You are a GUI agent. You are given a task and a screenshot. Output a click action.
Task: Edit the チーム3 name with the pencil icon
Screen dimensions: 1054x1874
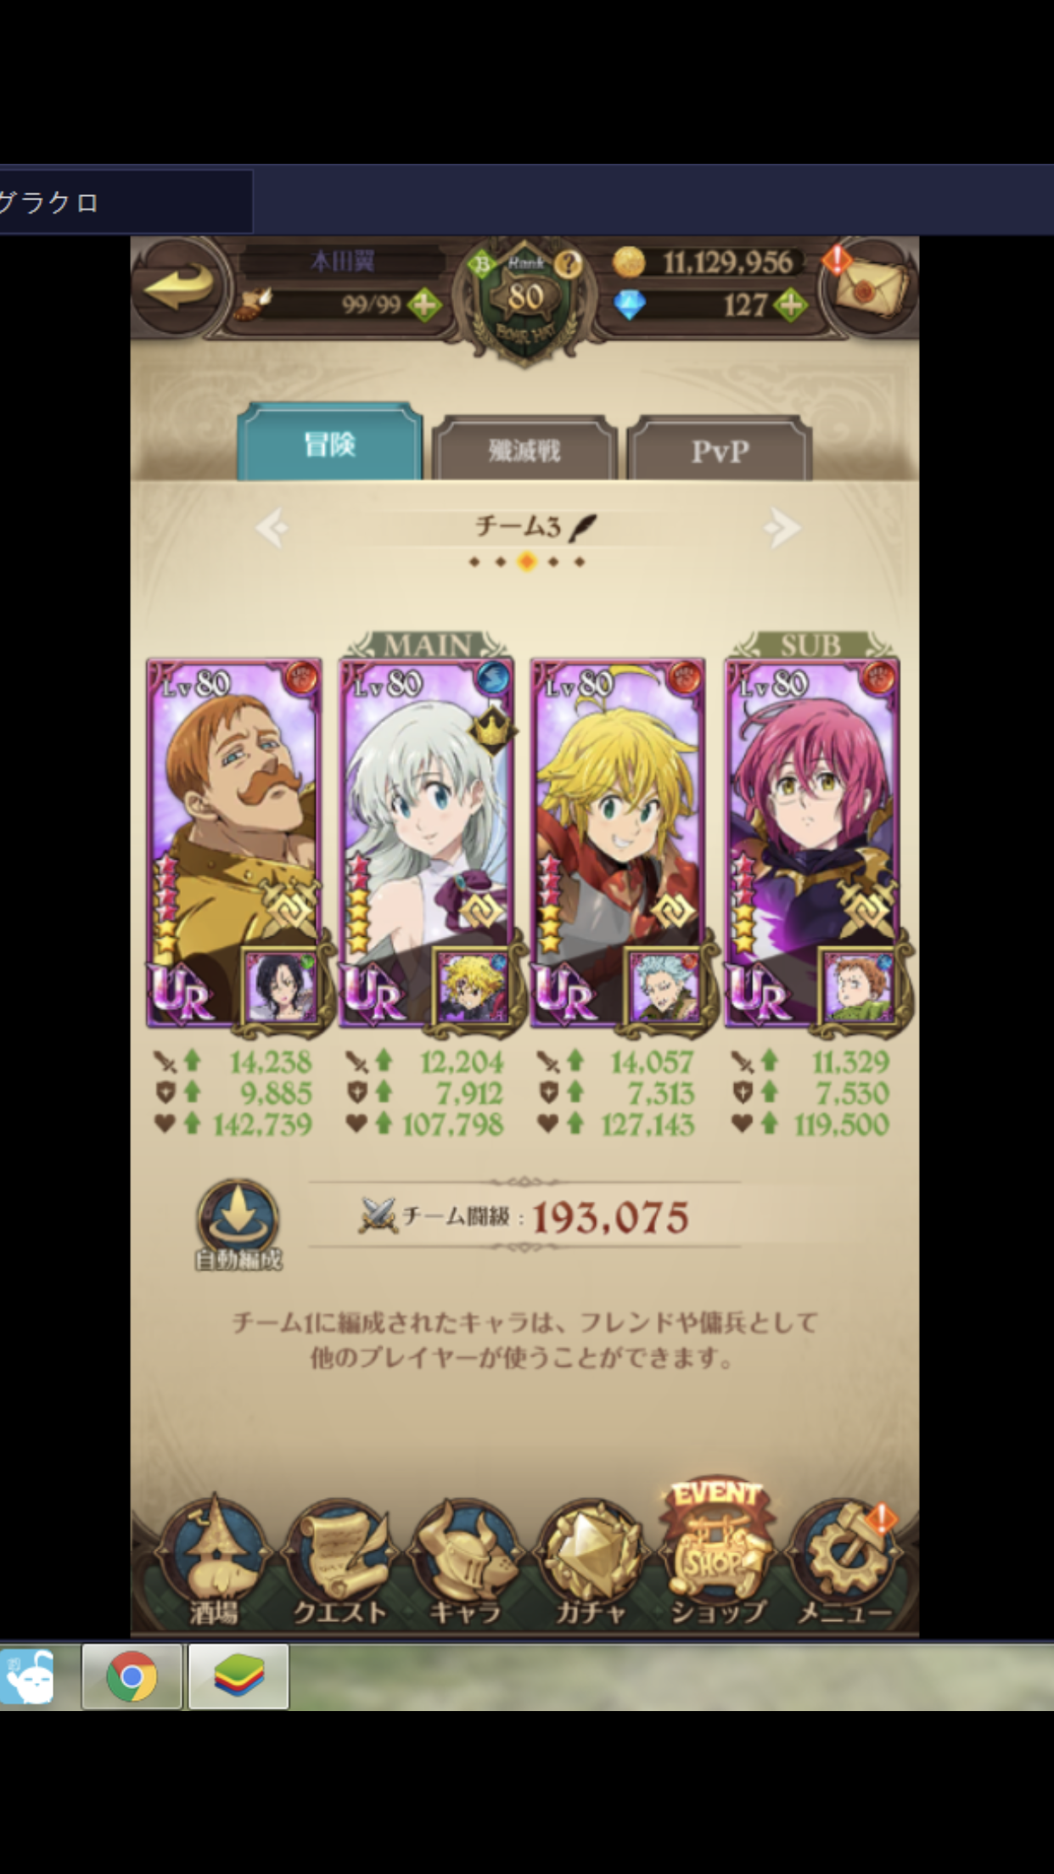[x=583, y=528]
